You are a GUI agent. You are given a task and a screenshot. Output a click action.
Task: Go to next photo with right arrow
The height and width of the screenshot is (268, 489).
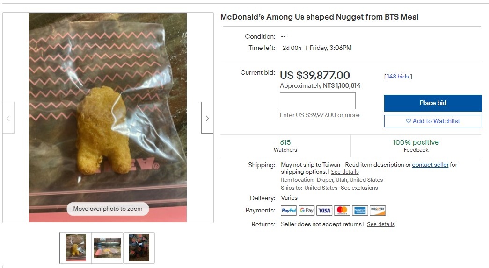point(207,118)
